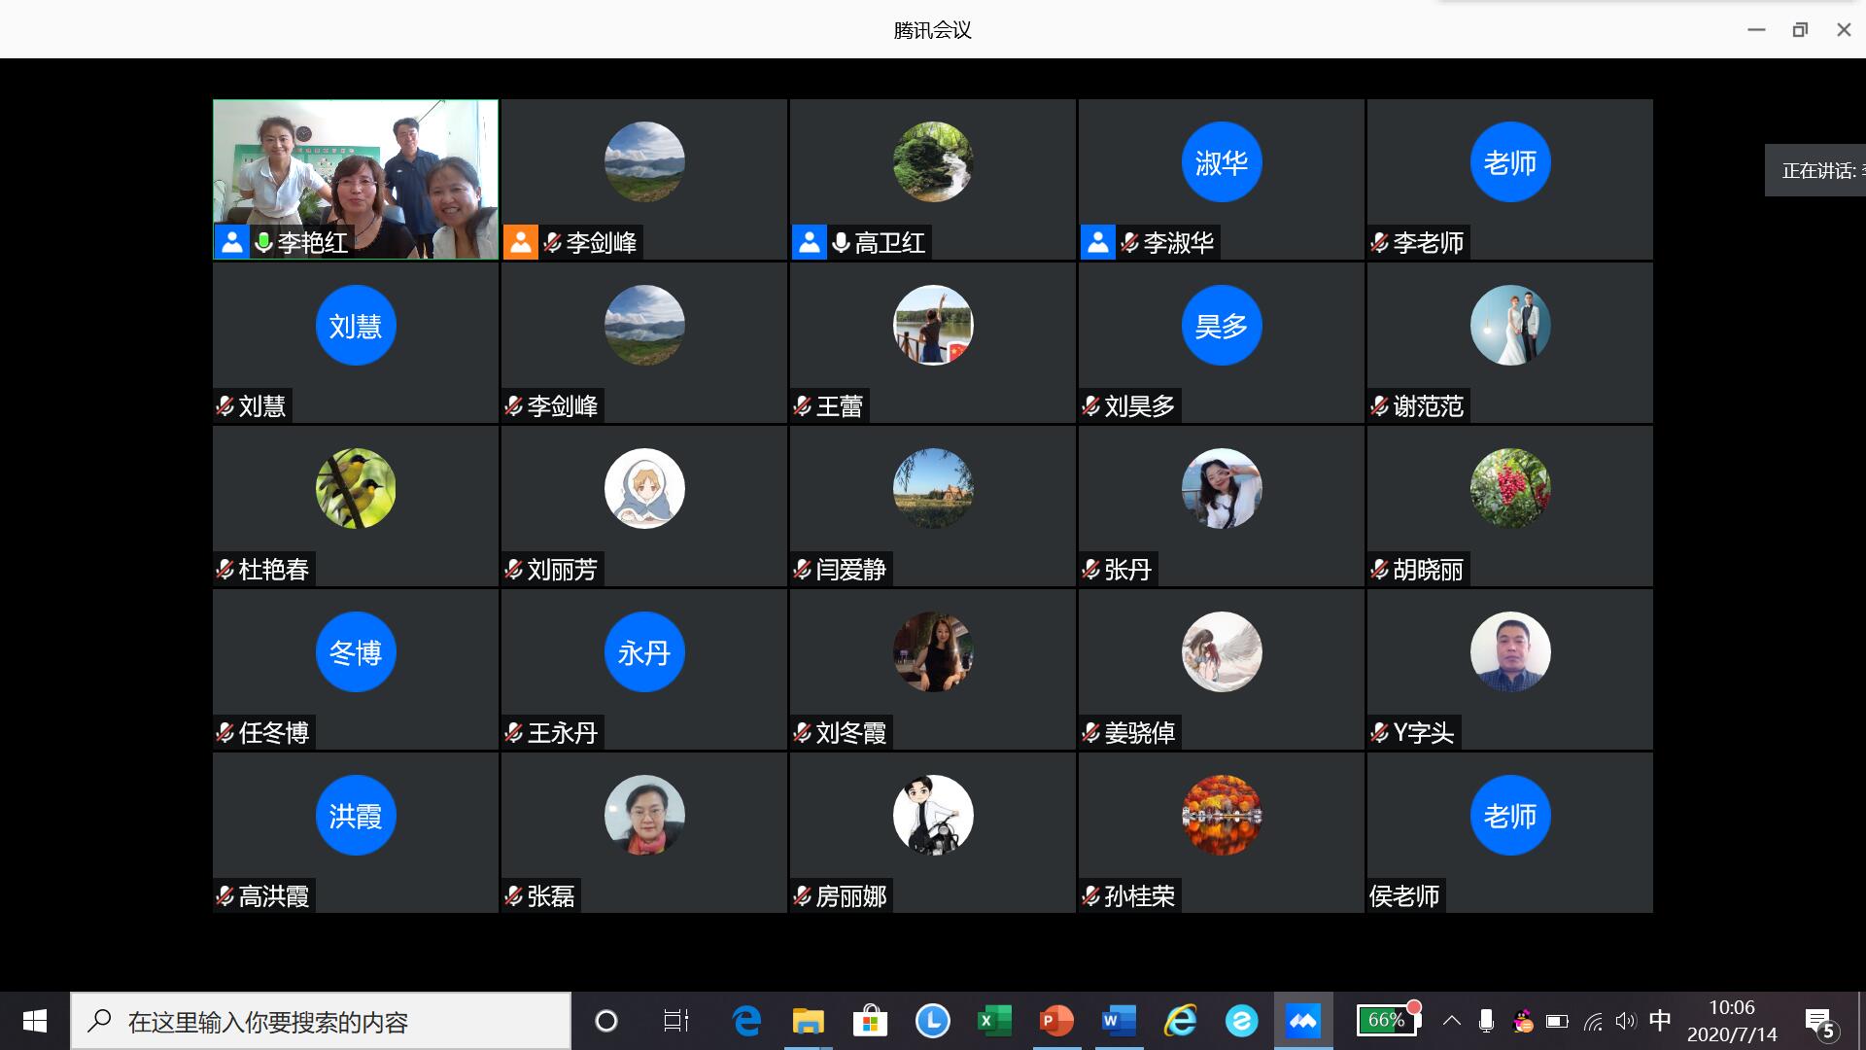Image resolution: width=1866 pixels, height=1050 pixels.
Task: Click the 侯老师 name label
Action: (1404, 896)
